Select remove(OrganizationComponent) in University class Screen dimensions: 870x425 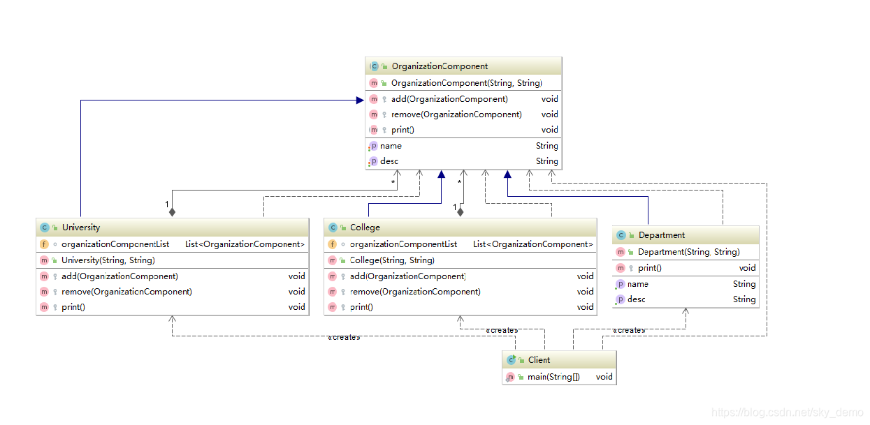[x=172, y=292]
